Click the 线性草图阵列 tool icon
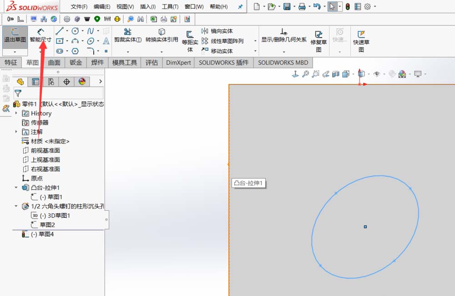 [205, 40]
